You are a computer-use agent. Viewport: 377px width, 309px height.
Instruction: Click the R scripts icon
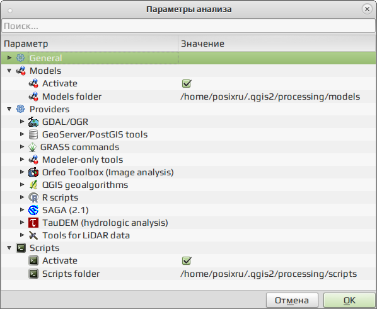[x=33, y=197]
